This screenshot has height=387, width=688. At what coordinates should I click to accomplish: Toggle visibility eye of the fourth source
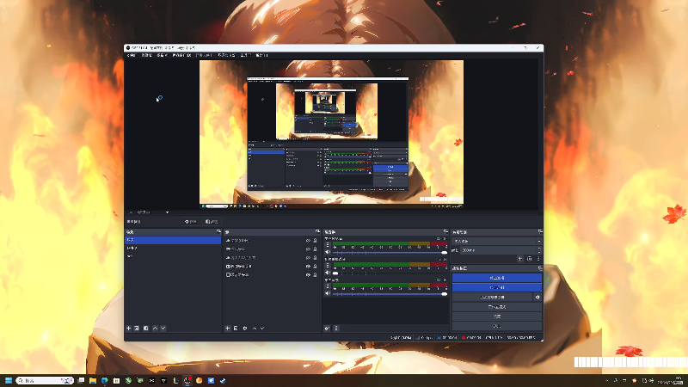point(308,267)
